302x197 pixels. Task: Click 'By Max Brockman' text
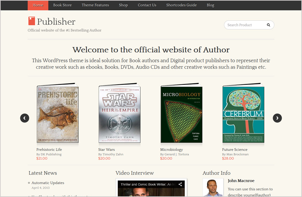click(235, 154)
